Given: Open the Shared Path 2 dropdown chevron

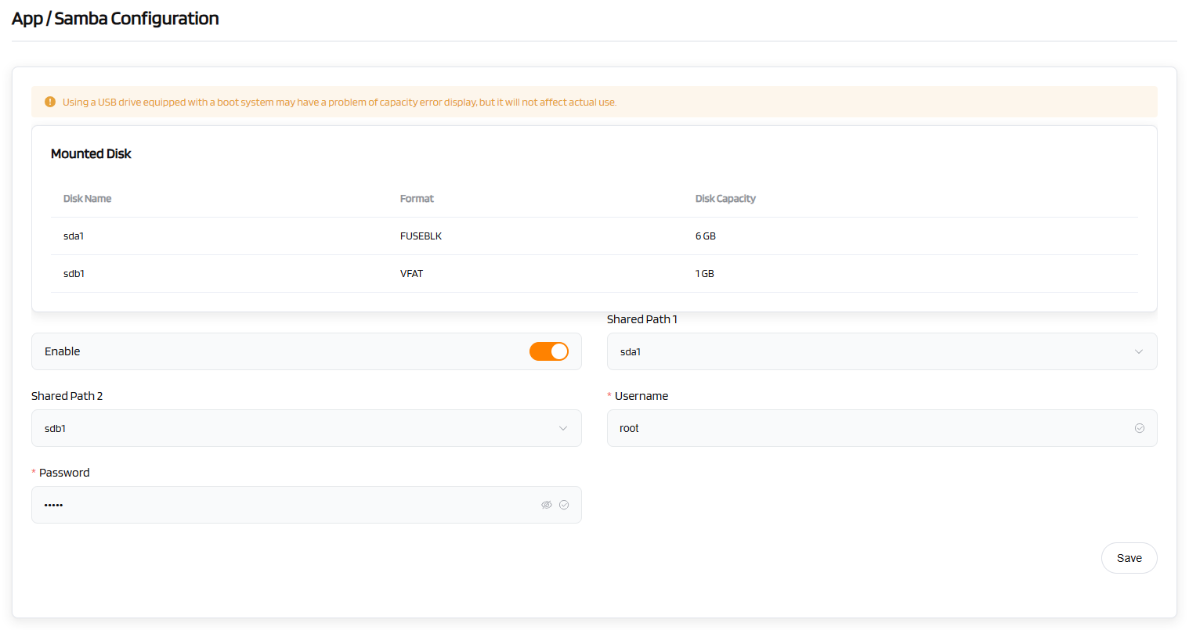Looking at the screenshot, I should (563, 428).
